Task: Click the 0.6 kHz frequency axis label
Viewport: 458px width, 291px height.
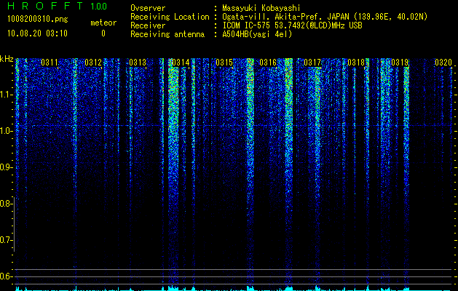Action: pyautogui.click(x=6, y=276)
